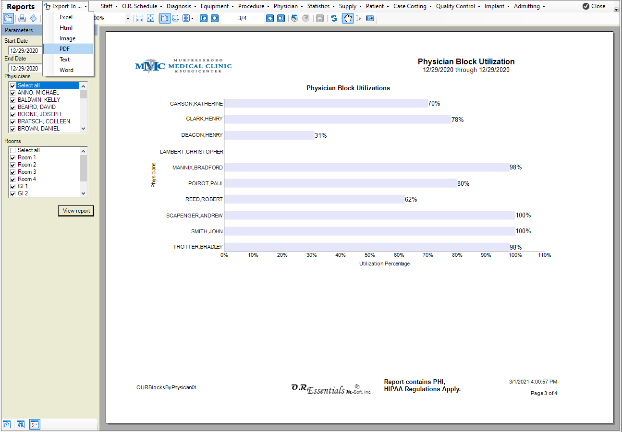The height and width of the screenshot is (432, 622).
Task: Switch to single page view mode
Action: pos(164,18)
